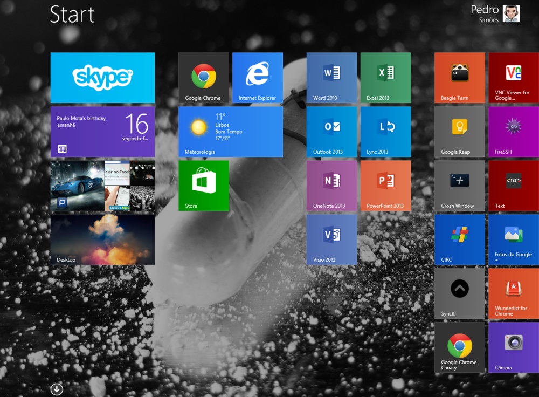Click the Pedro user name text
This screenshot has width=539, height=397.
click(485, 10)
